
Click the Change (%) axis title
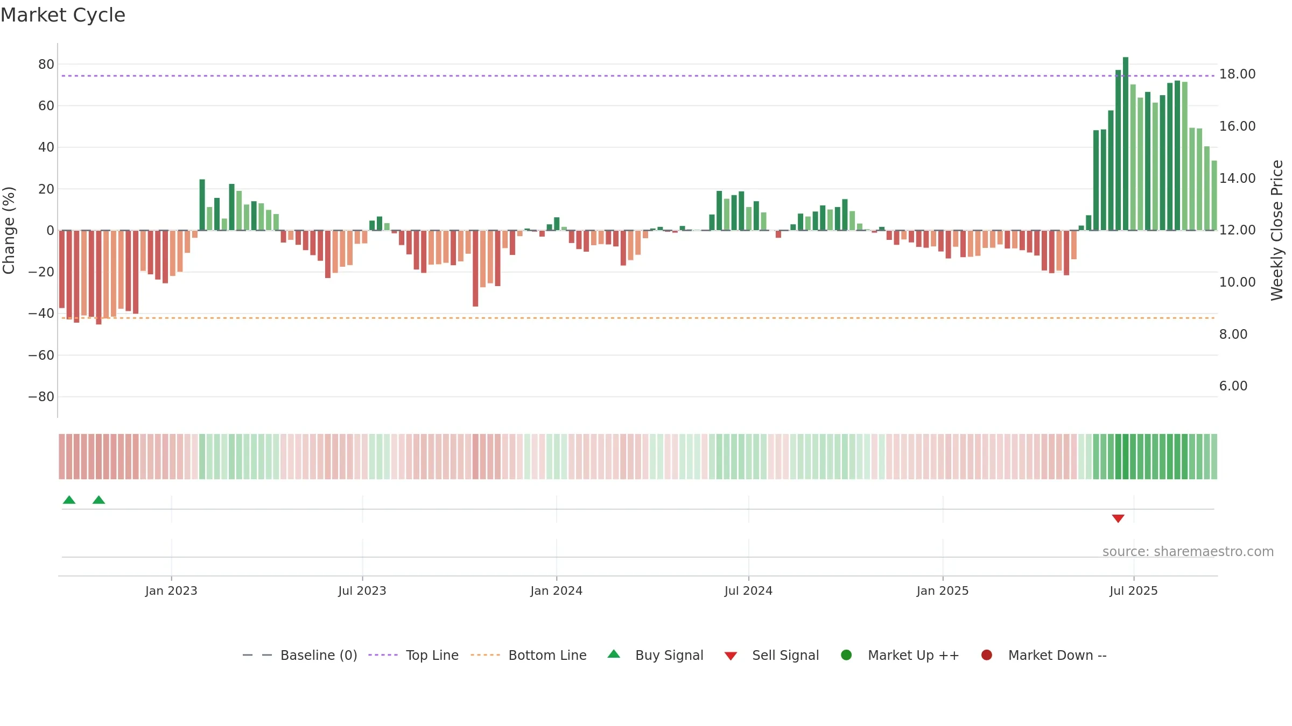click(x=9, y=230)
